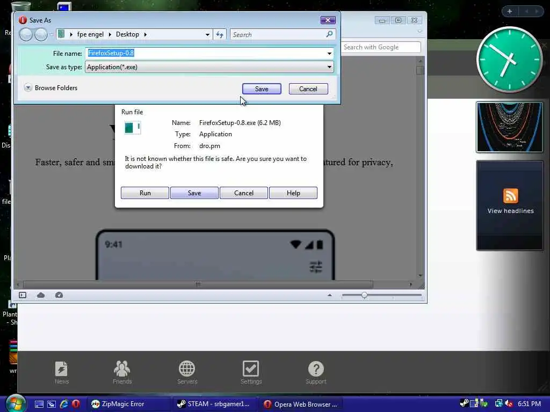Click the up arrow beside the zoom slider
The height and width of the screenshot is (412, 550).
click(329, 296)
